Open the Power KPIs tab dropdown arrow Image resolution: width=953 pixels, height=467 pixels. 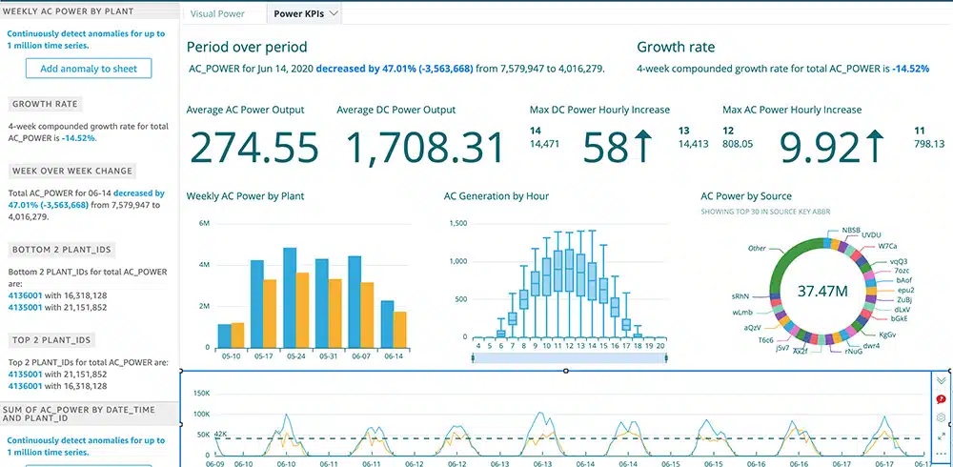pos(334,14)
